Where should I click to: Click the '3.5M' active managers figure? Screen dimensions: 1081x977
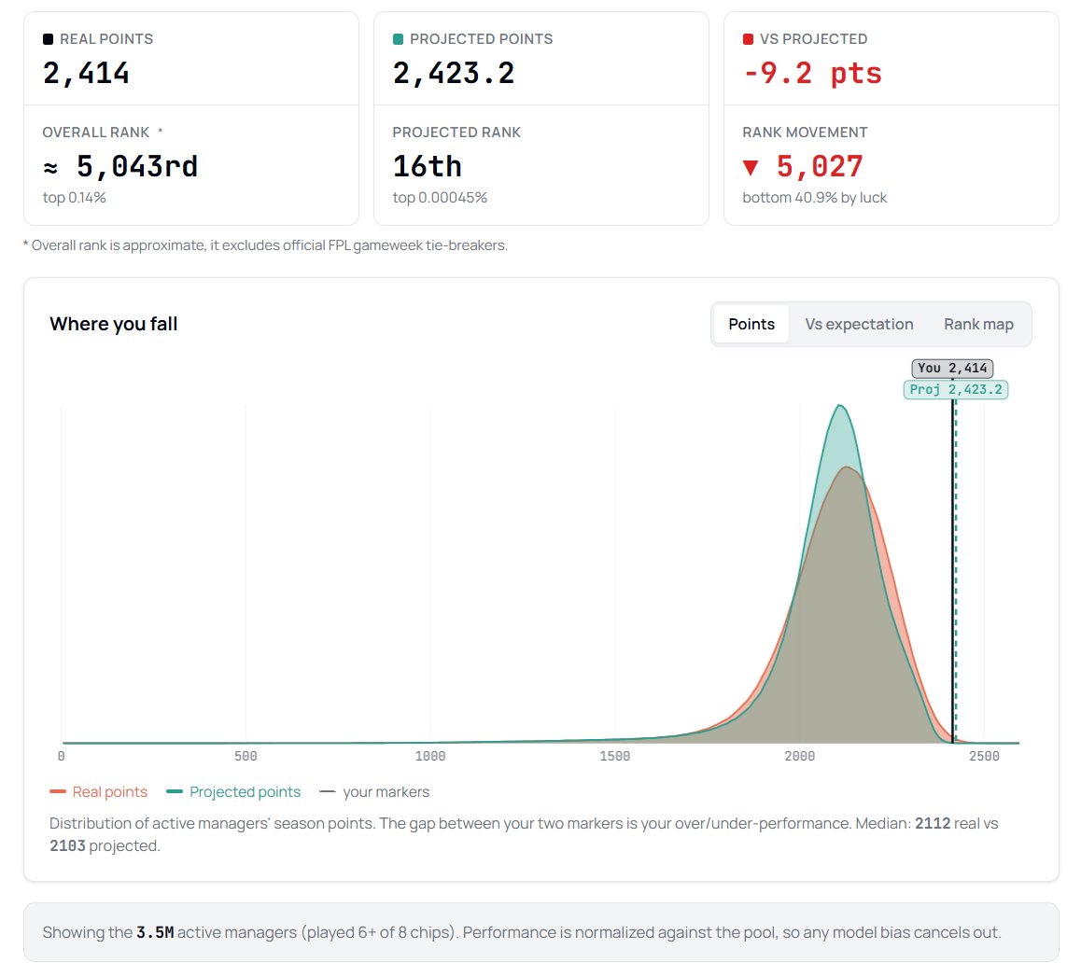[155, 932]
